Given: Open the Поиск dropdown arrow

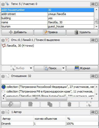Looking at the screenshot, I should tap(63, 68).
